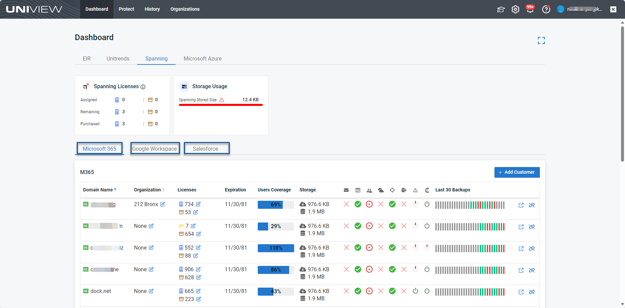
Task: Open the History menu
Action: pyautogui.click(x=152, y=9)
